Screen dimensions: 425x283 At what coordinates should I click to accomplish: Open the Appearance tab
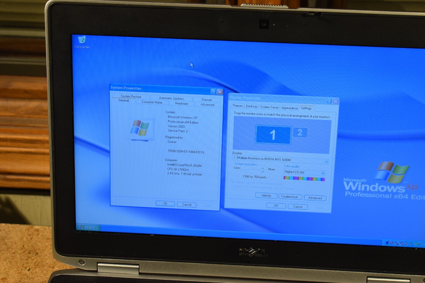click(290, 108)
